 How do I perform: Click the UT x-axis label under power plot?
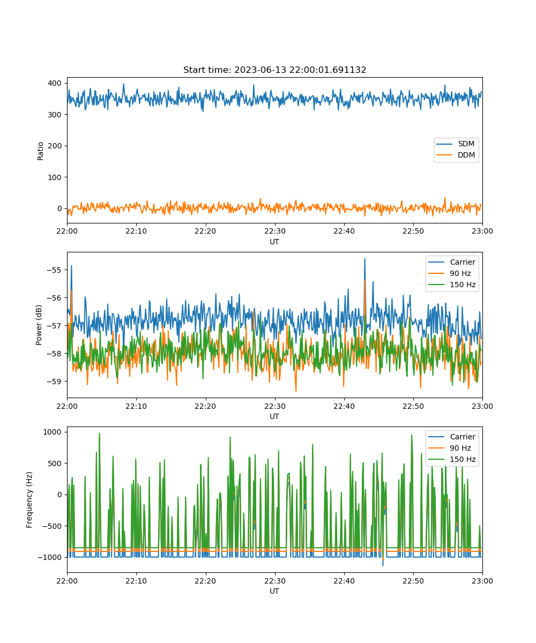pos(274,417)
